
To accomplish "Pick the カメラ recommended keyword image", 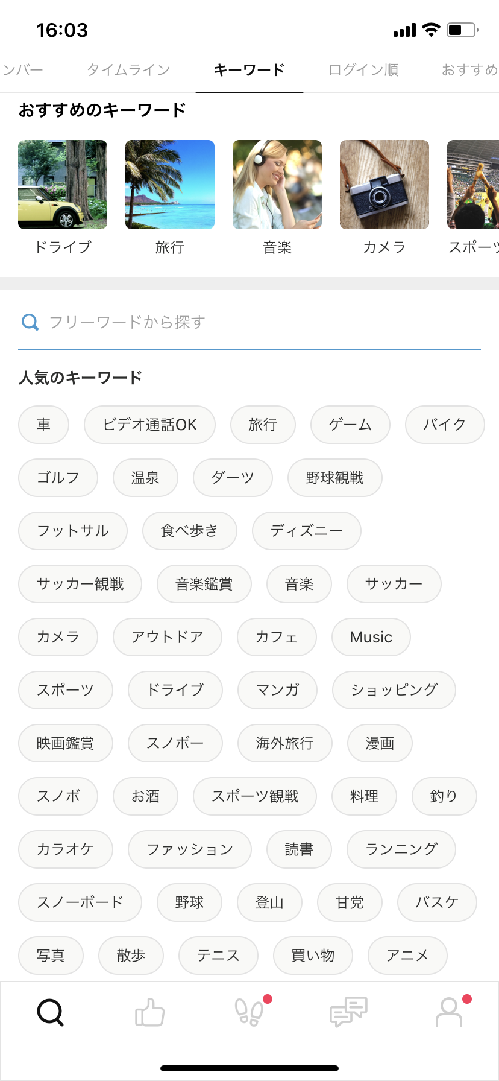I will point(384,185).
